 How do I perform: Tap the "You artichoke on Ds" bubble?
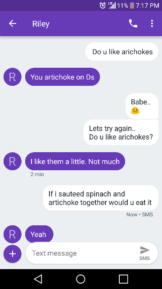click(x=63, y=77)
